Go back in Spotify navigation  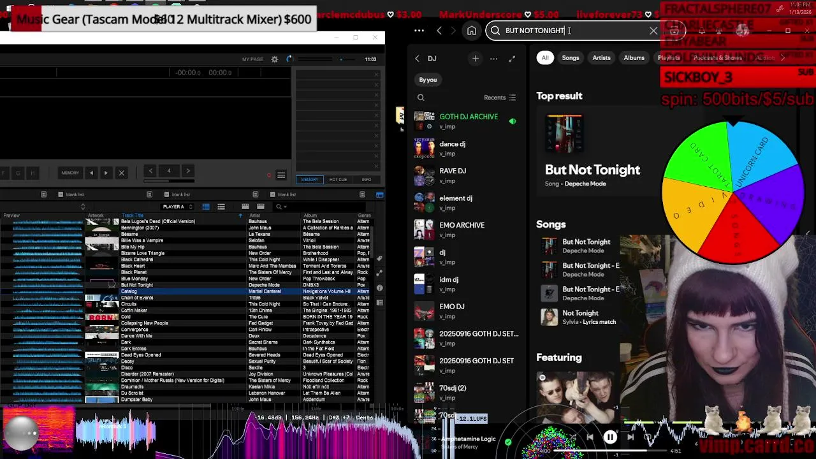[439, 31]
